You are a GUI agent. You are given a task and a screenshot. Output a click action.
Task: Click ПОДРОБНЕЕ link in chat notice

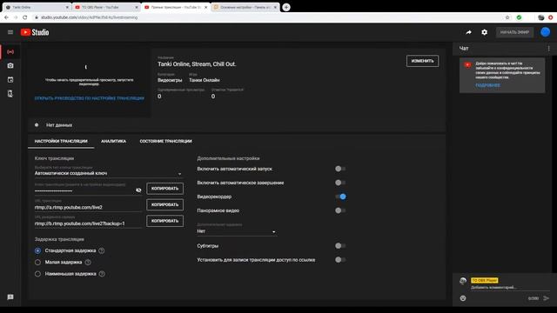pyautogui.click(x=487, y=85)
